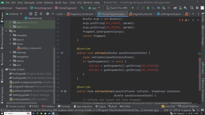Open the Profile app speedometer icon
The width and height of the screenshot is (205, 115).
pos(158,8)
